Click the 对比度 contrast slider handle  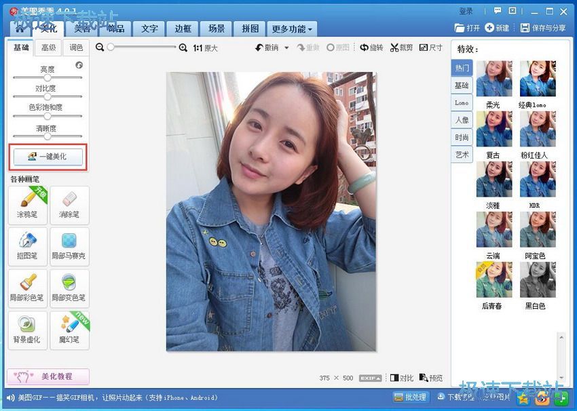coord(48,97)
